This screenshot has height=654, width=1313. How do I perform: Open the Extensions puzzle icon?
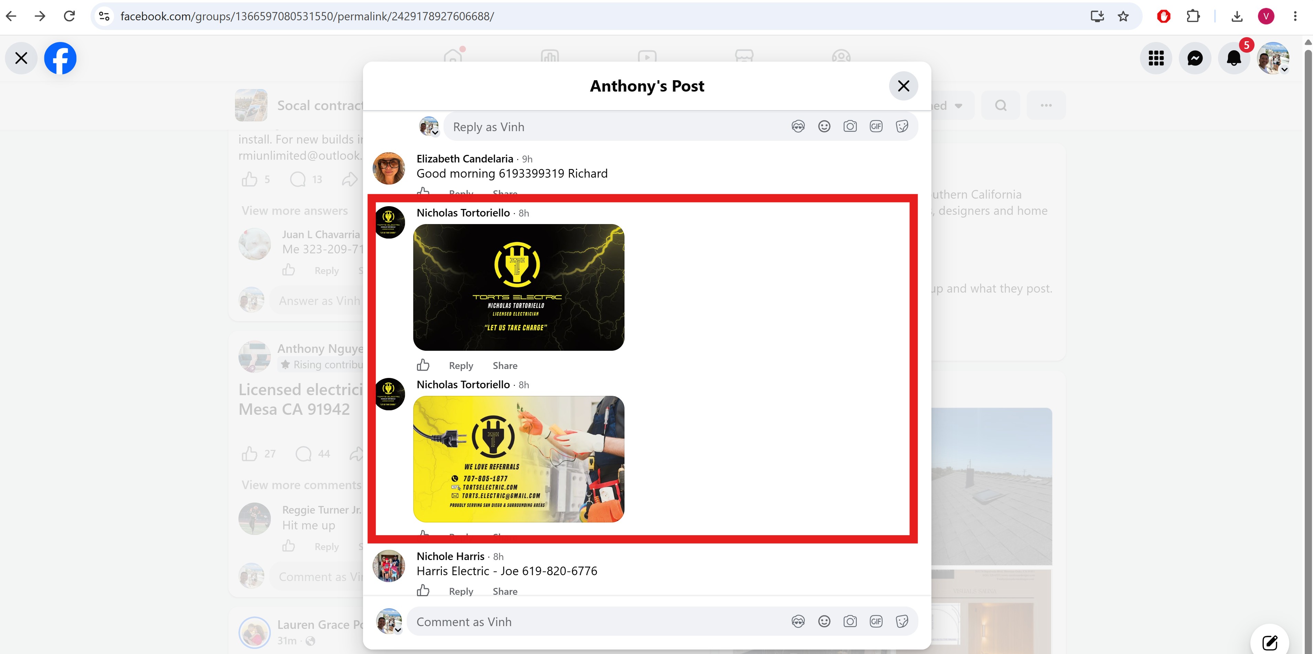(1193, 16)
